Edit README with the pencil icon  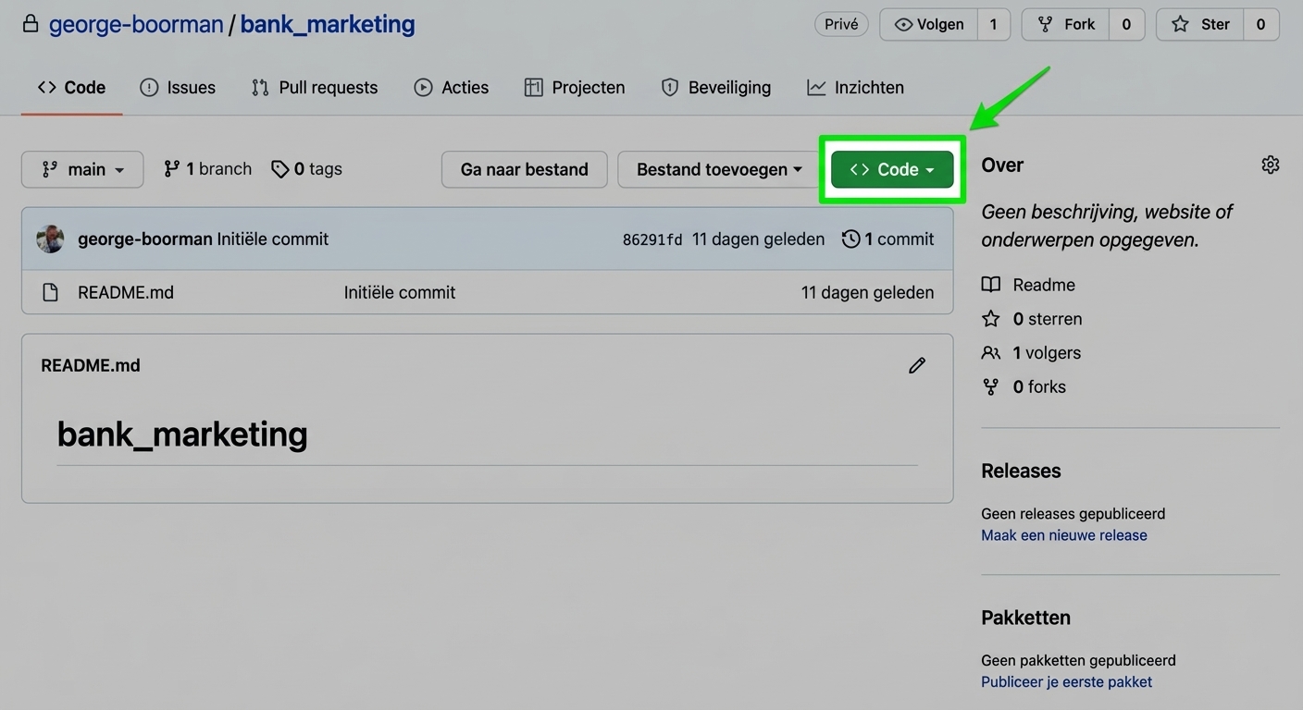(917, 365)
